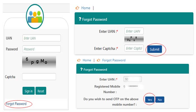Image resolution: width=196 pixels, height=112 pixels.
Task: Click the question mark icon in lower Forgot Password header
Action: point(81,69)
